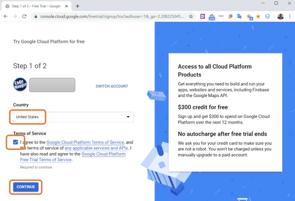The image size is (295, 201).
Task: Bookmark this page with the star icon
Action: point(191,16)
